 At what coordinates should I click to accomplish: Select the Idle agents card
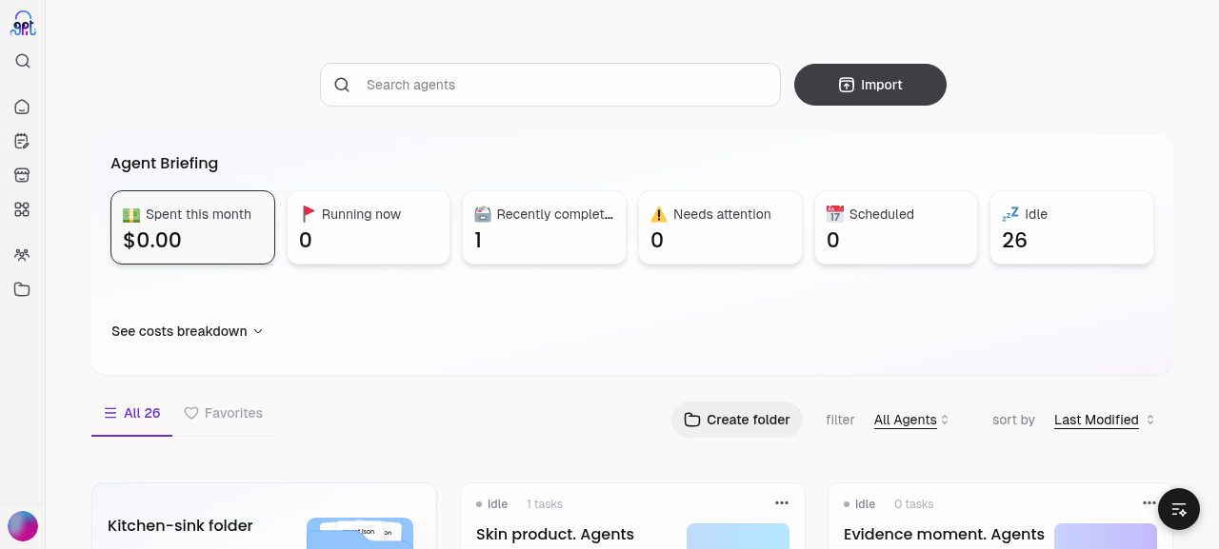(1072, 227)
